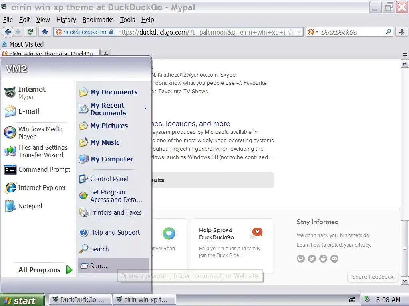Click the page scrollbar up arrow
The width and height of the screenshot is (409, 306).
coord(405,63)
